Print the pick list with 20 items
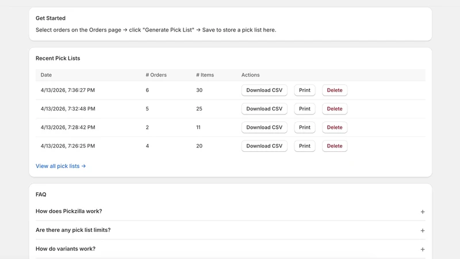This screenshot has width=460, height=259. (x=305, y=146)
